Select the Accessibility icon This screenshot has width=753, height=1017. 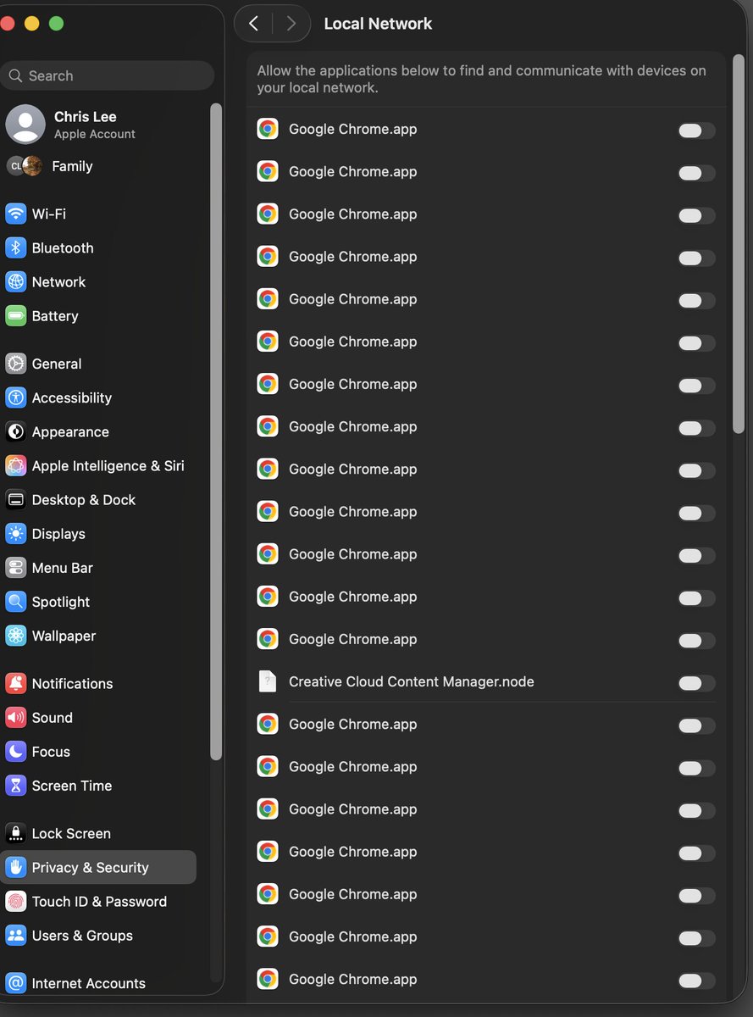(x=16, y=397)
